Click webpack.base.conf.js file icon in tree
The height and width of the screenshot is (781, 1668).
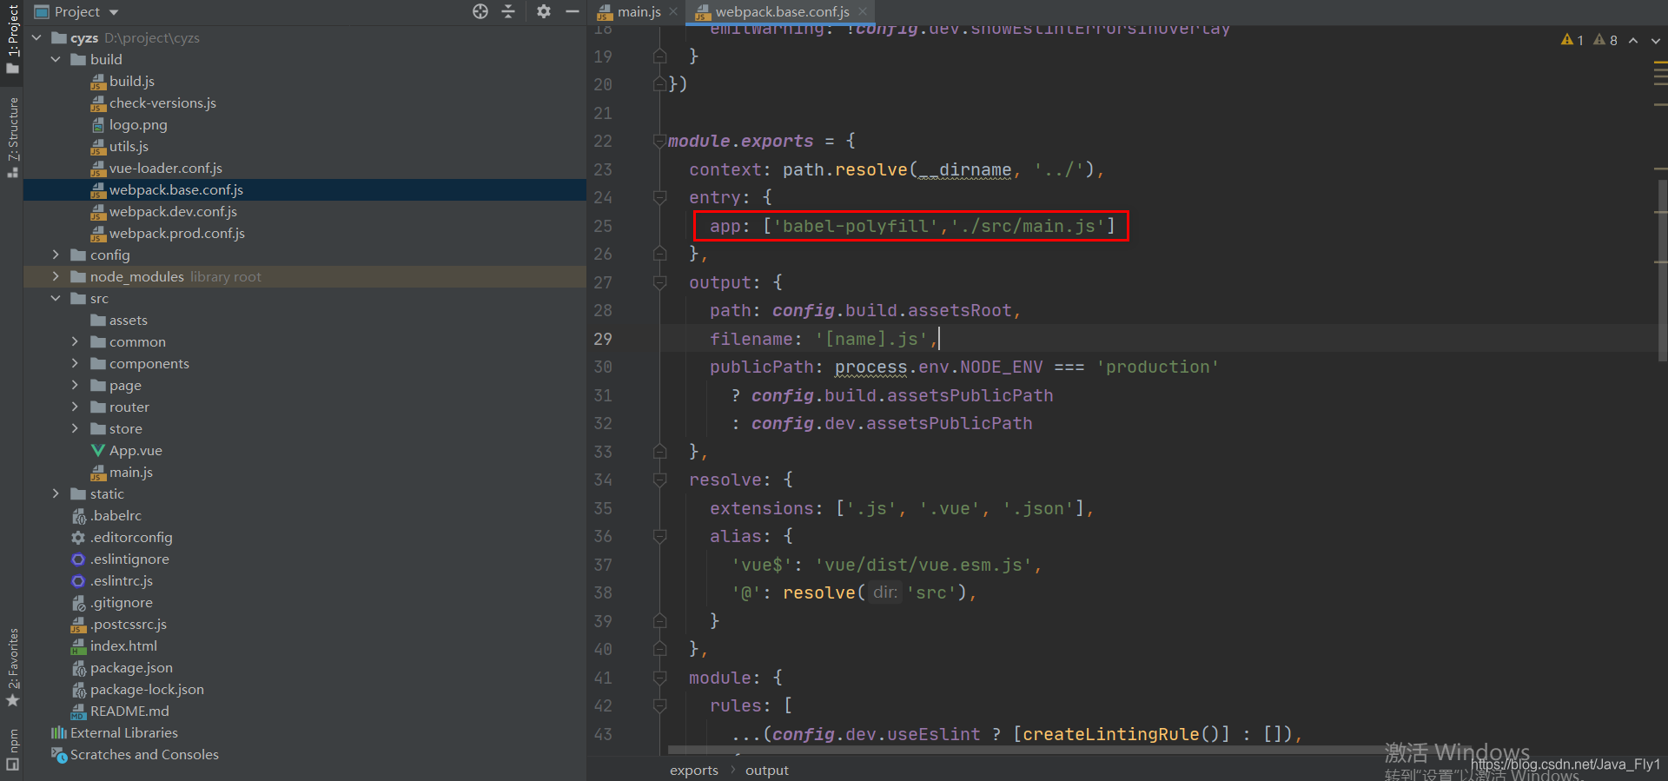pyautogui.click(x=98, y=190)
